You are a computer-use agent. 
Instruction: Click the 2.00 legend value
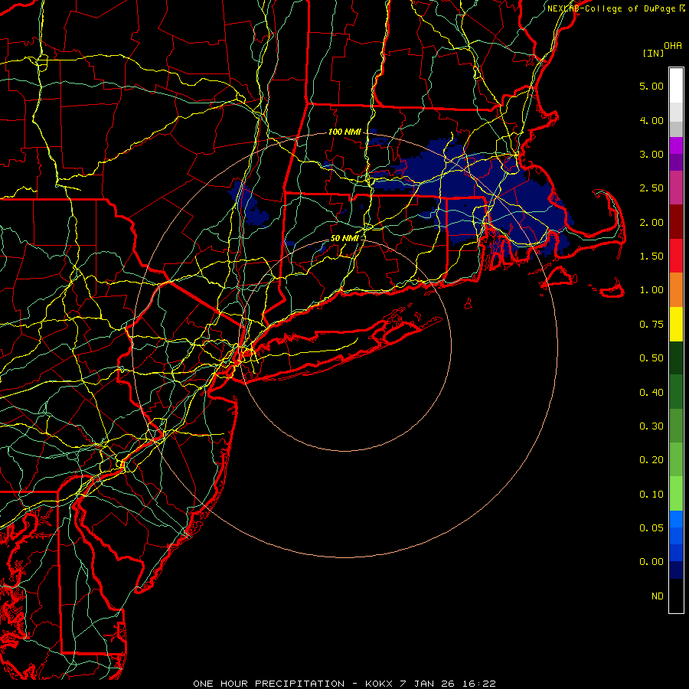651,222
